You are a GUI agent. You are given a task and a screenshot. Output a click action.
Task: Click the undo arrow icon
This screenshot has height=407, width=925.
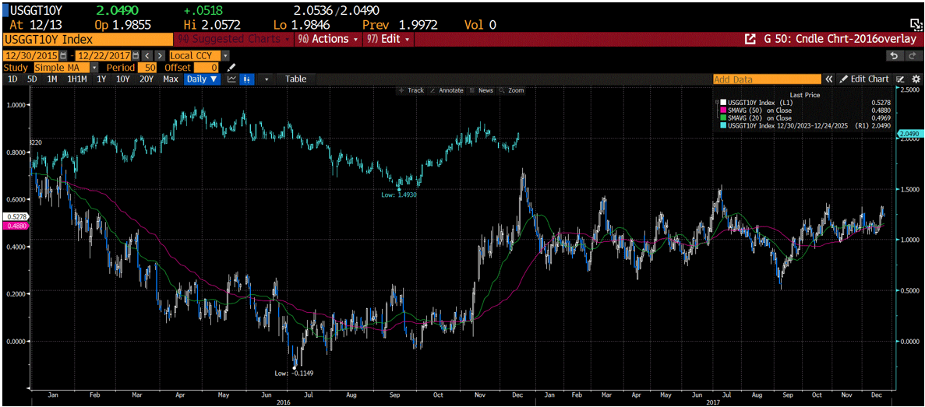tap(895, 54)
